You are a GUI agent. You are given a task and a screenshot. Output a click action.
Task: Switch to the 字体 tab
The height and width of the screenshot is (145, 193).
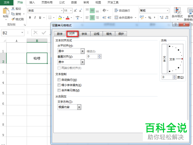[x=84, y=34]
